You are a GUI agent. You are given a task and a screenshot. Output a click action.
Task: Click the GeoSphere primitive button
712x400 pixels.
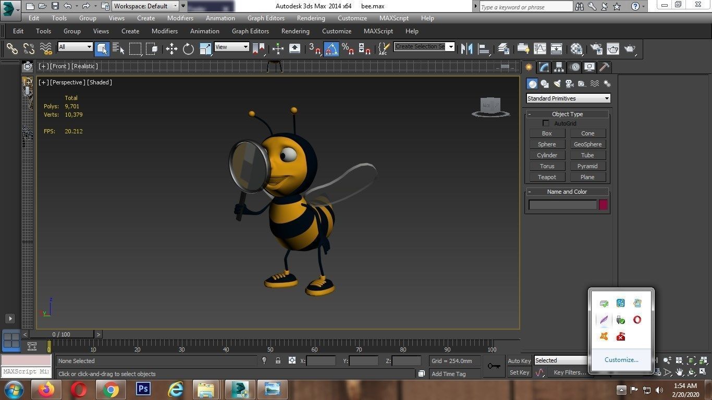[587, 144]
